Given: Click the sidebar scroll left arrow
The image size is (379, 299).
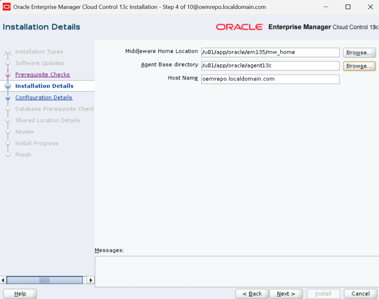Looking at the screenshot, I should pyautogui.click(x=3, y=280).
